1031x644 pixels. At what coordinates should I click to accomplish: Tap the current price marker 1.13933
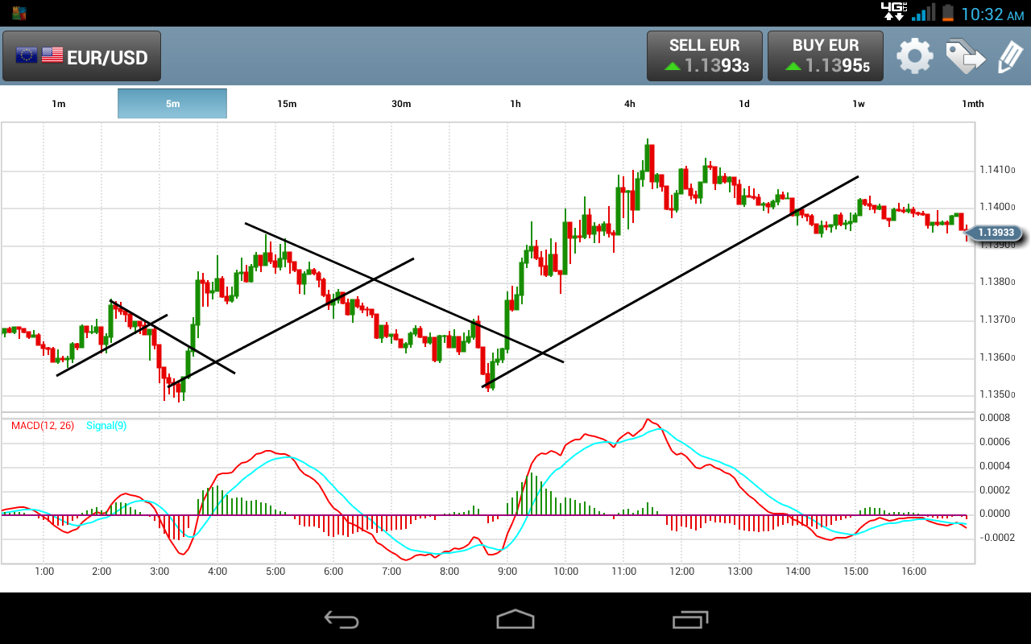click(994, 233)
